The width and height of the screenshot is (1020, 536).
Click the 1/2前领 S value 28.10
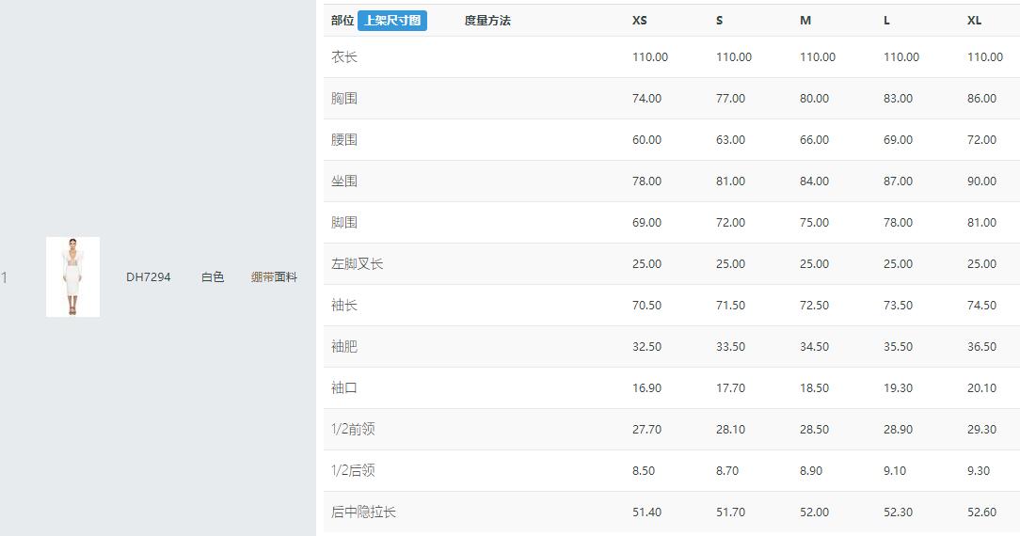[x=730, y=430]
